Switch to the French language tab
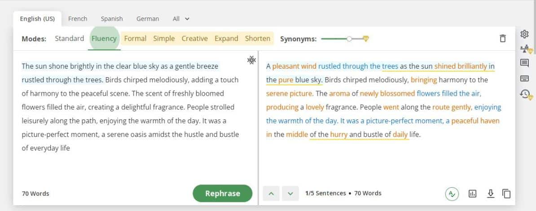Screen dimensions: 536x211 coord(78,19)
